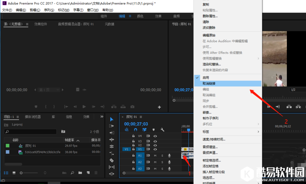Image resolution: width=306 pixels, height=184 pixels.
Task: Click New Bin folder icon in project panel
Action: click(x=80, y=173)
